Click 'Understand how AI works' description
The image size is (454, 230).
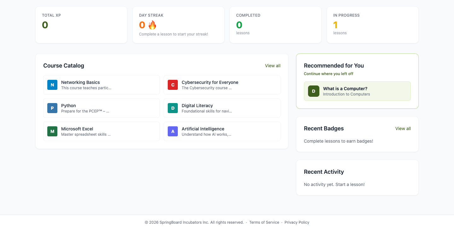207,134
